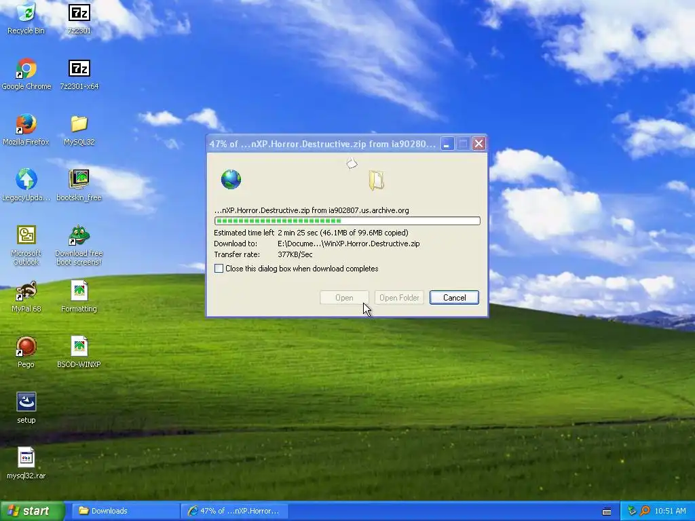Click the file source line from archive.org
Viewport: 695px width, 521px height.
click(312, 210)
